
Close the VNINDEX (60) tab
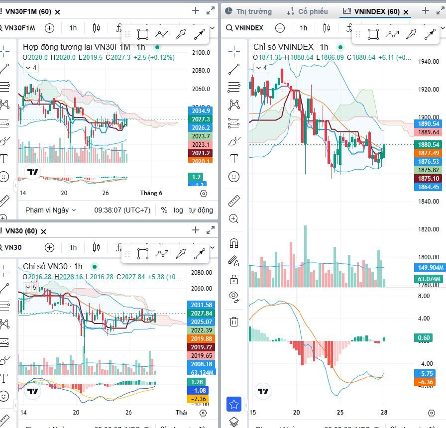click(x=406, y=12)
